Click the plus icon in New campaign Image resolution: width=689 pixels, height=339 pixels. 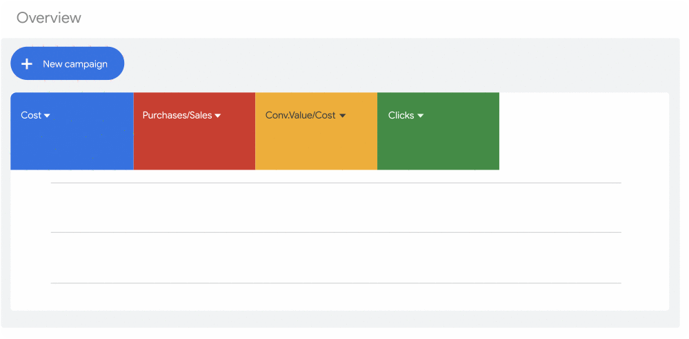pyautogui.click(x=27, y=64)
